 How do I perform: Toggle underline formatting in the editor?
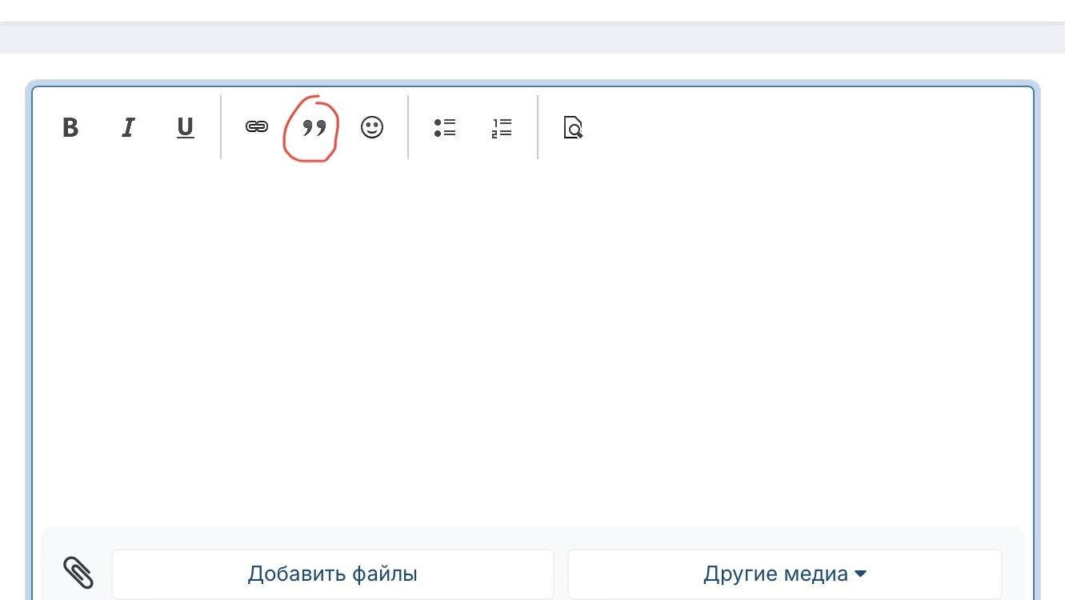click(185, 128)
